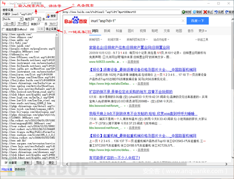Click the green 转到 go icon button

(186, 12)
